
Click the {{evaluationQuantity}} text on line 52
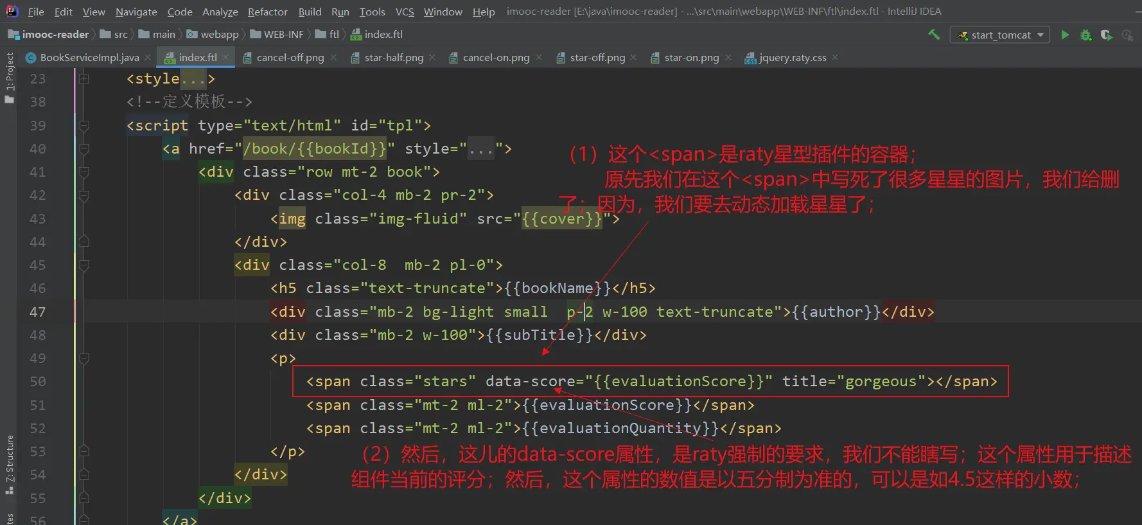pos(620,429)
